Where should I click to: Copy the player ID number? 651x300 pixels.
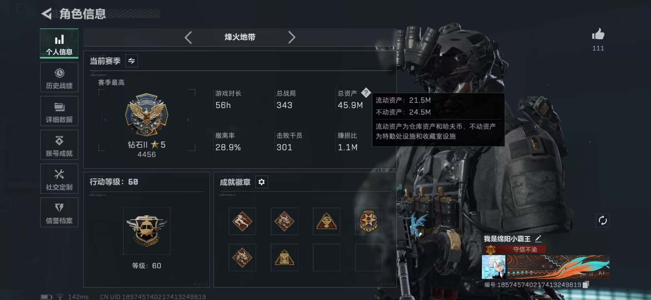586,284
